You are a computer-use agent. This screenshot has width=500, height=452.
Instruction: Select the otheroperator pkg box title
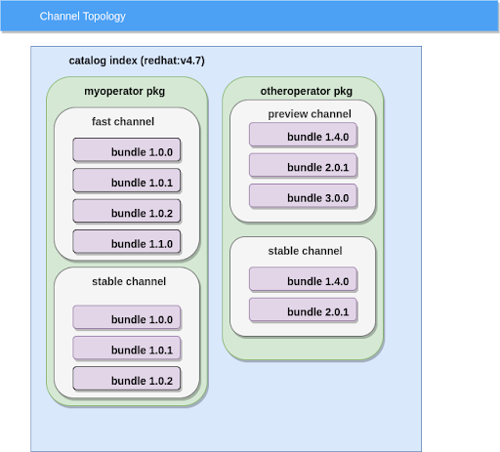pyautogui.click(x=307, y=91)
